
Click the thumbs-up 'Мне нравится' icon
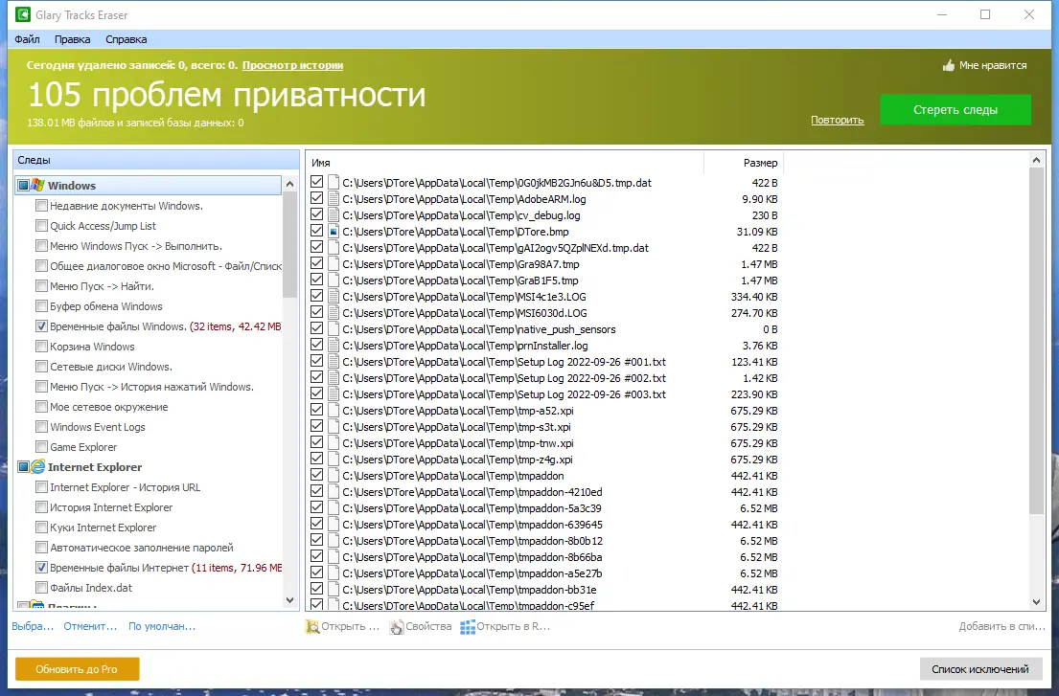coord(949,65)
